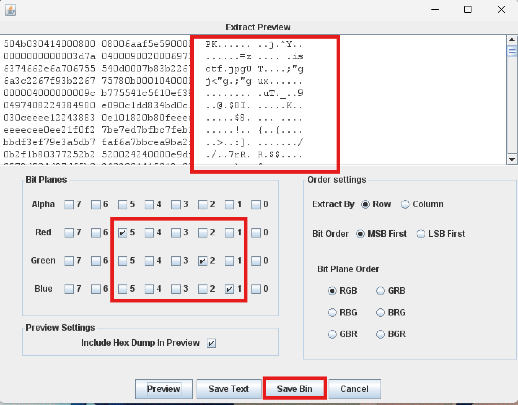Check the Blue bit plane 3 checkbox

click(176, 289)
